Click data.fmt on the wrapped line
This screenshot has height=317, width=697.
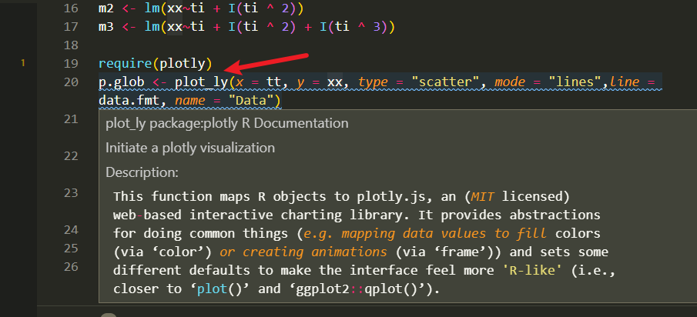(x=129, y=101)
